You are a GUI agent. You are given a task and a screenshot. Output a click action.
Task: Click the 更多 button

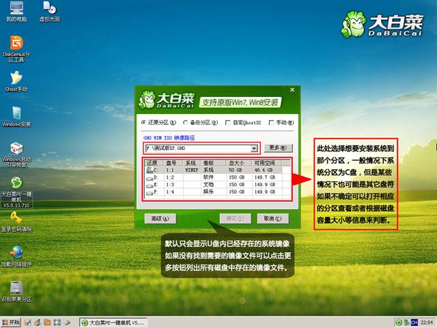pyautogui.click(x=278, y=148)
